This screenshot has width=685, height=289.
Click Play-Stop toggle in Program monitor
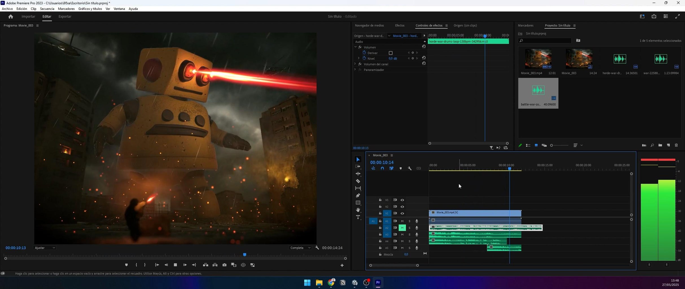[175, 265]
